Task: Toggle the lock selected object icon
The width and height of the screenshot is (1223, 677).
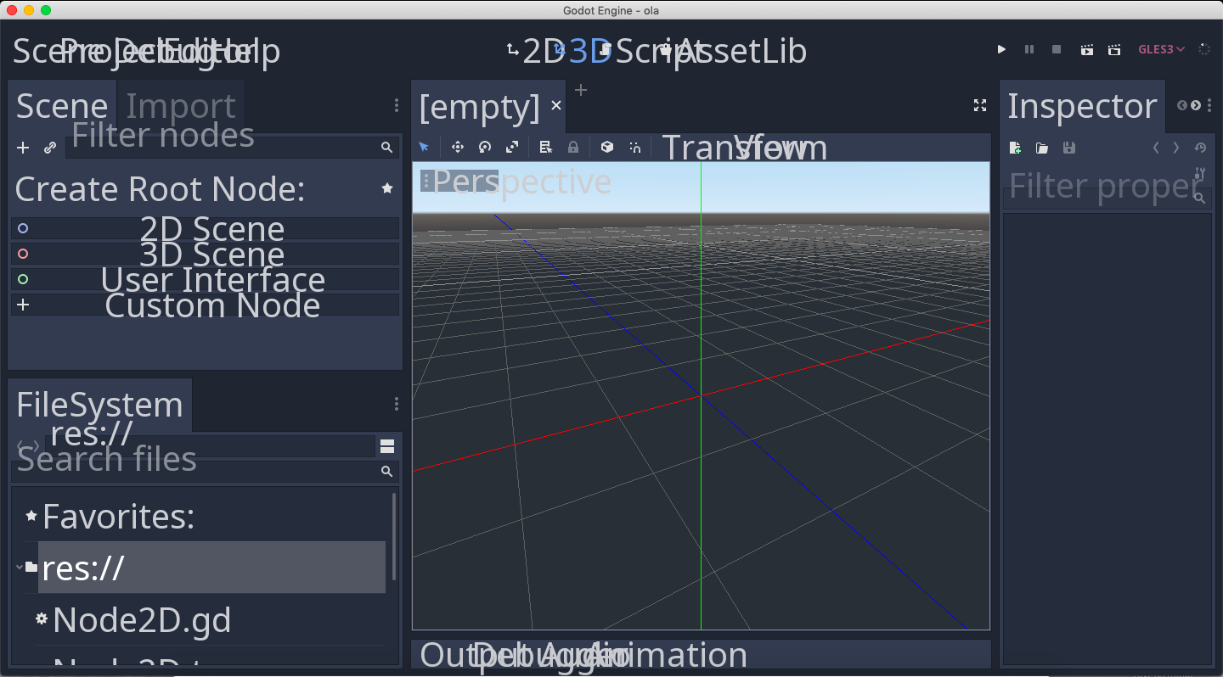Action: coord(573,148)
